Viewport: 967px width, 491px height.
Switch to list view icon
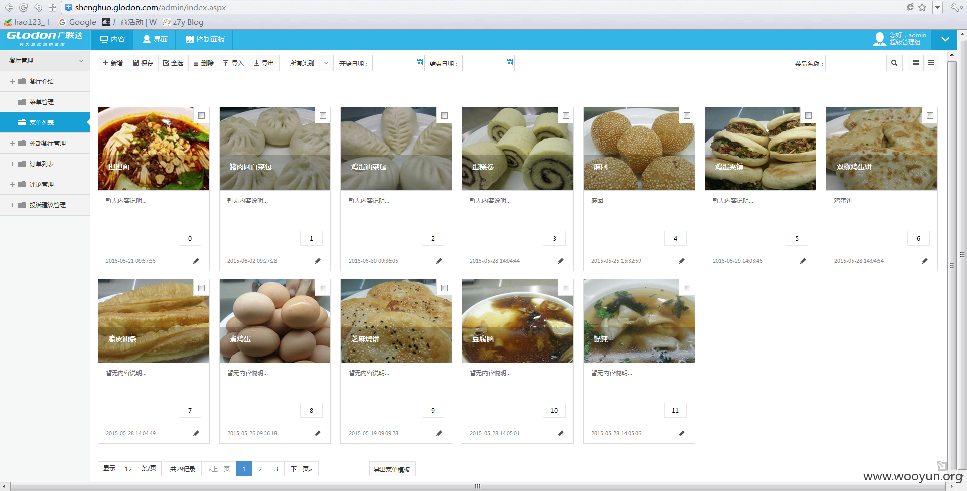point(931,63)
